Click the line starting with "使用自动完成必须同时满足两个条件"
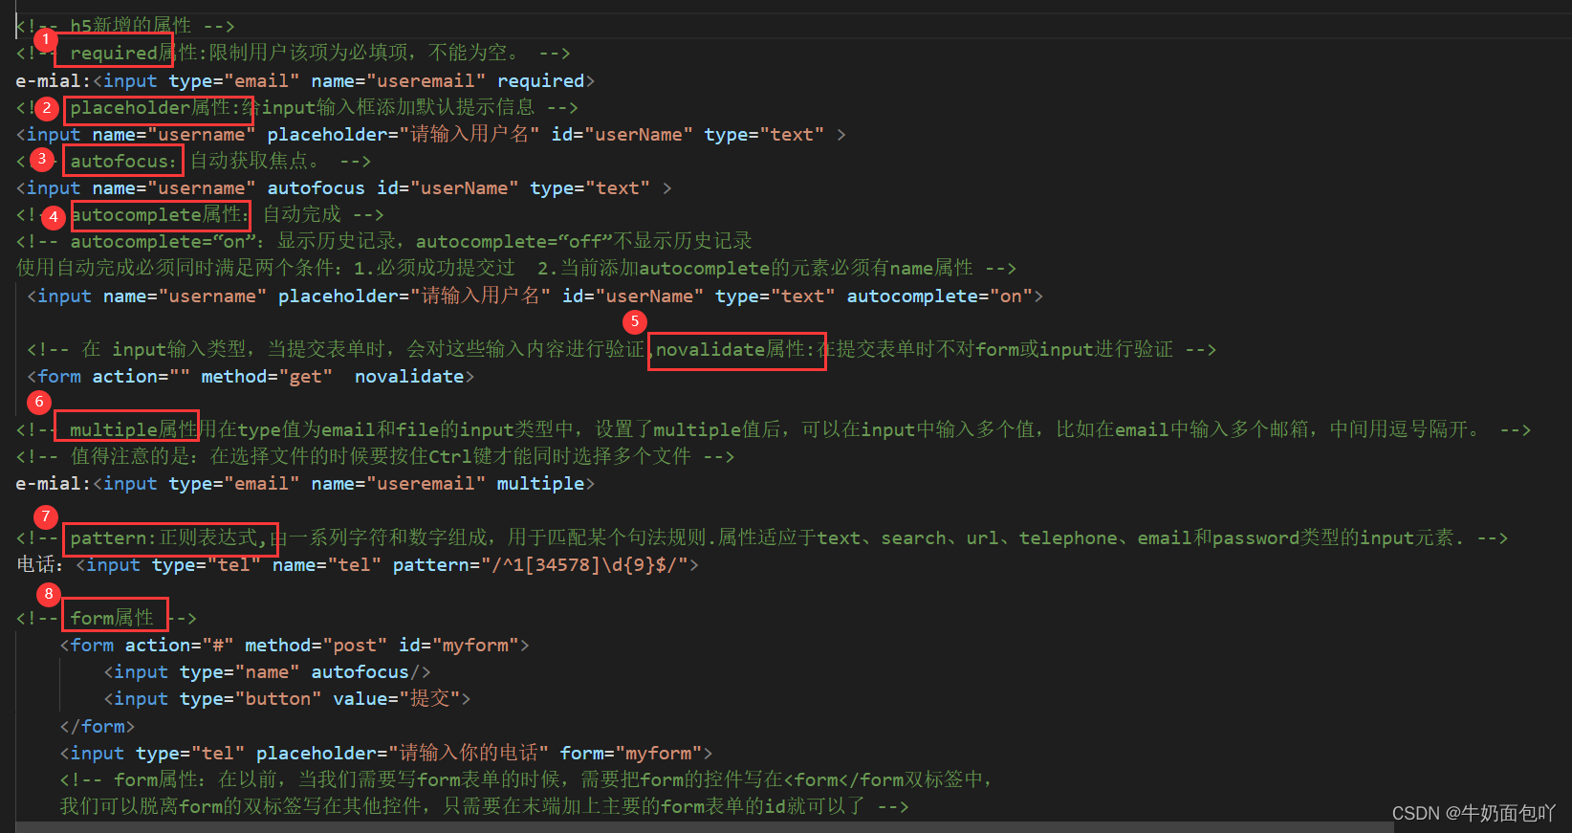Screen dimensions: 1572x833 [x=516, y=268]
